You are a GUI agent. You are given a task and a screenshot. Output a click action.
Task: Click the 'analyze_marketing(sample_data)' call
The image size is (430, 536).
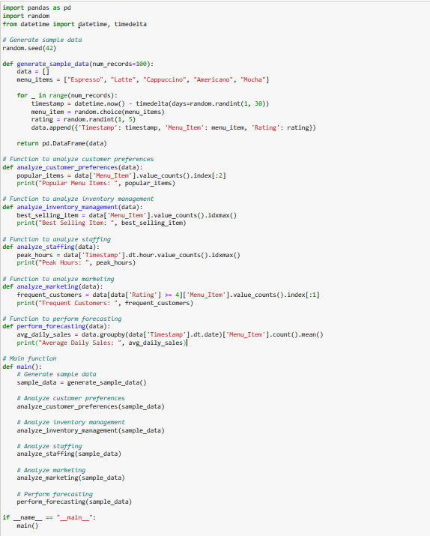70,478
